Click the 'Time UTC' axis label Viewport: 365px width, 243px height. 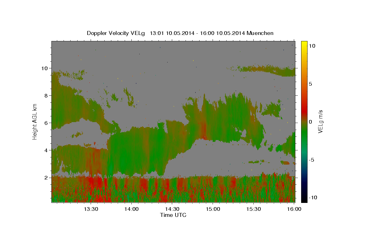pyautogui.click(x=173, y=215)
